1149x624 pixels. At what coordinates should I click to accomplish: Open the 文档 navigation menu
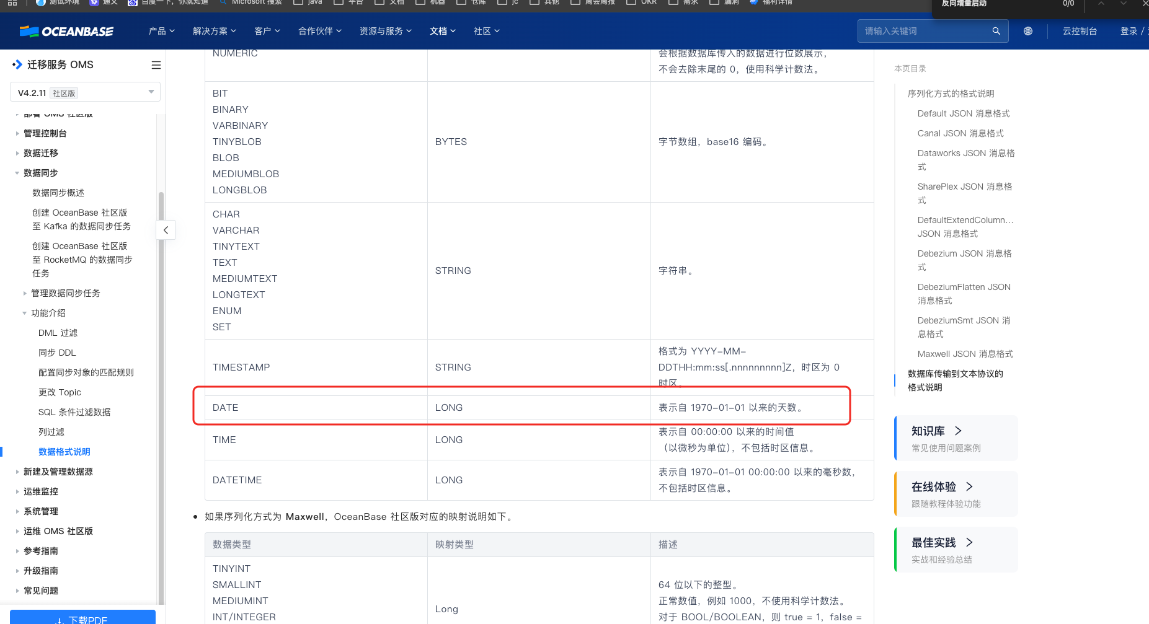tap(442, 31)
